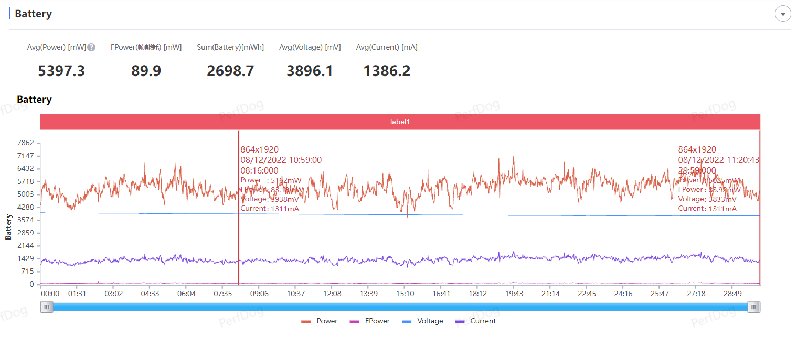This screenshot has width=797, height=347.
Task: Select the red label1 bar above the chart
Action: [x=400, y=122]
